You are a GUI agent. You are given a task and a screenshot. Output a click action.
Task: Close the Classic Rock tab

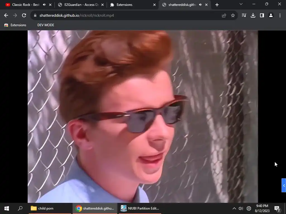coord(50,5)
